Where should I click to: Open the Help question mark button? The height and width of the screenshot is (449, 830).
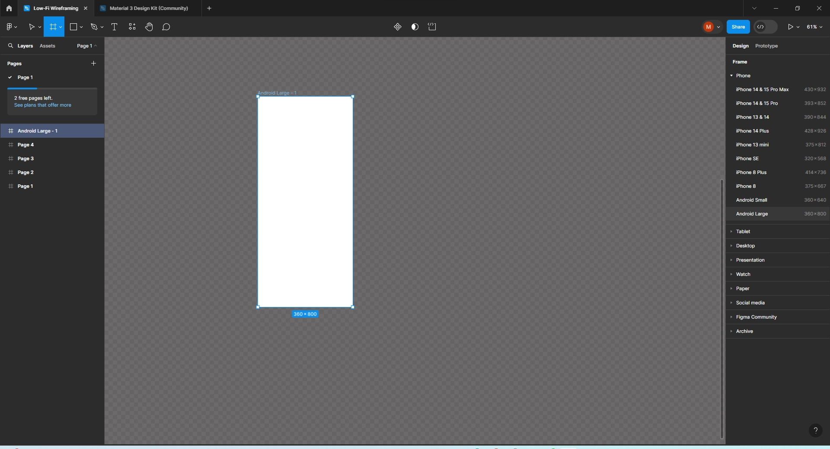click(x=815, y=430)
